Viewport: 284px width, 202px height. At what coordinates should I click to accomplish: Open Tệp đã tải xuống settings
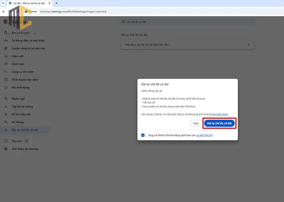(x=22, y=106)
